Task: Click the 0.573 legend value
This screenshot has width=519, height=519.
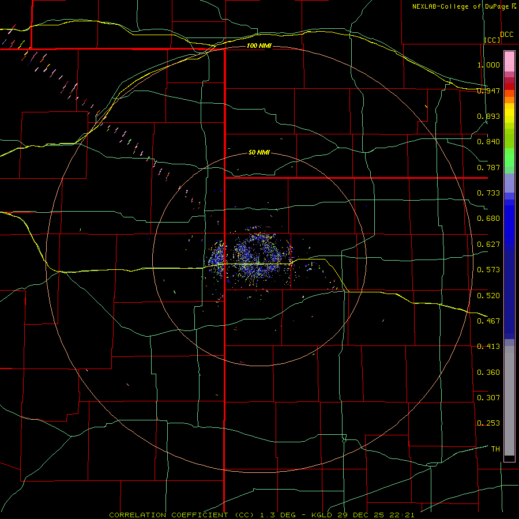Action: (488, 270)
